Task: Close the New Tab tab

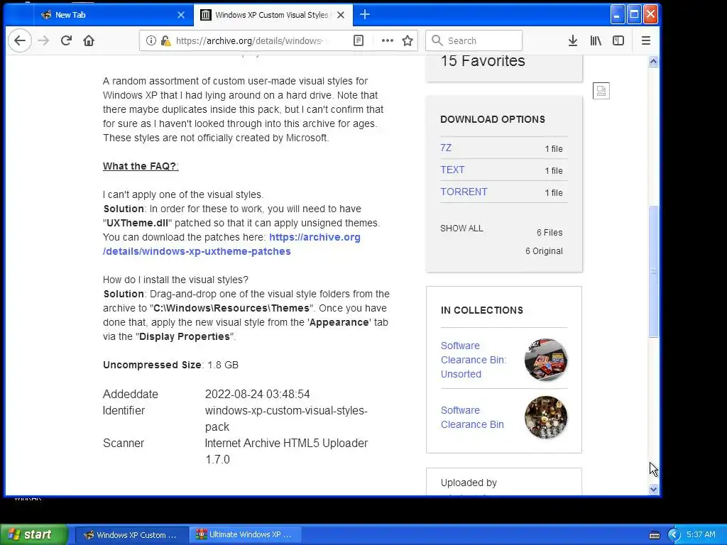Action: (181, 15)
